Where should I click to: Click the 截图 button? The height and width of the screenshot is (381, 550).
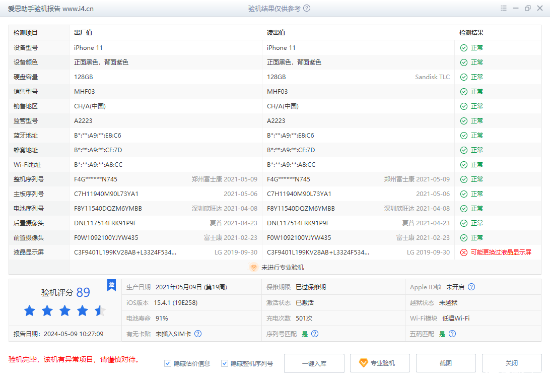[x=446, y=363]
